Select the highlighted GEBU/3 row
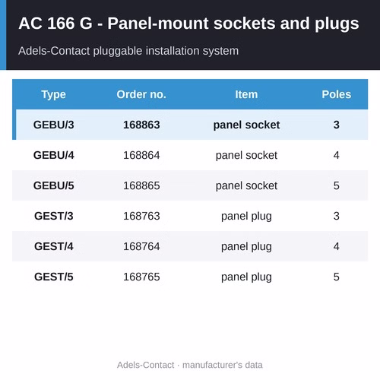The image size is (380, 380). pos(190,125)
